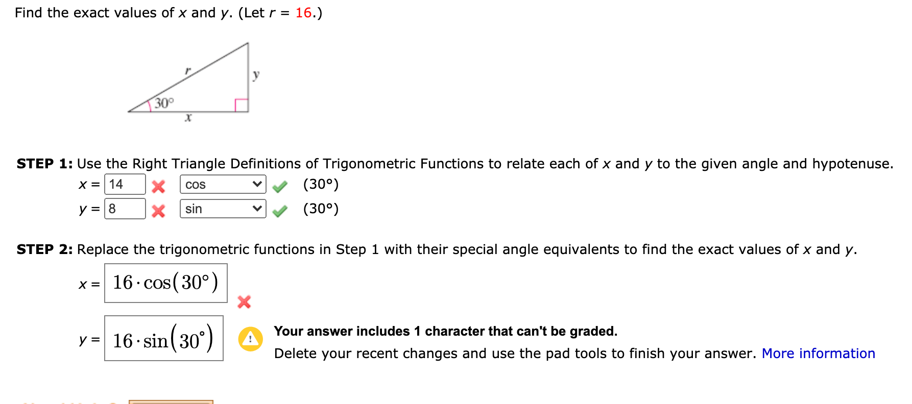The width and height of the screenshot is (912, 404).
Task: Select the x = 14 input field
Action: (x=125, y=185)
